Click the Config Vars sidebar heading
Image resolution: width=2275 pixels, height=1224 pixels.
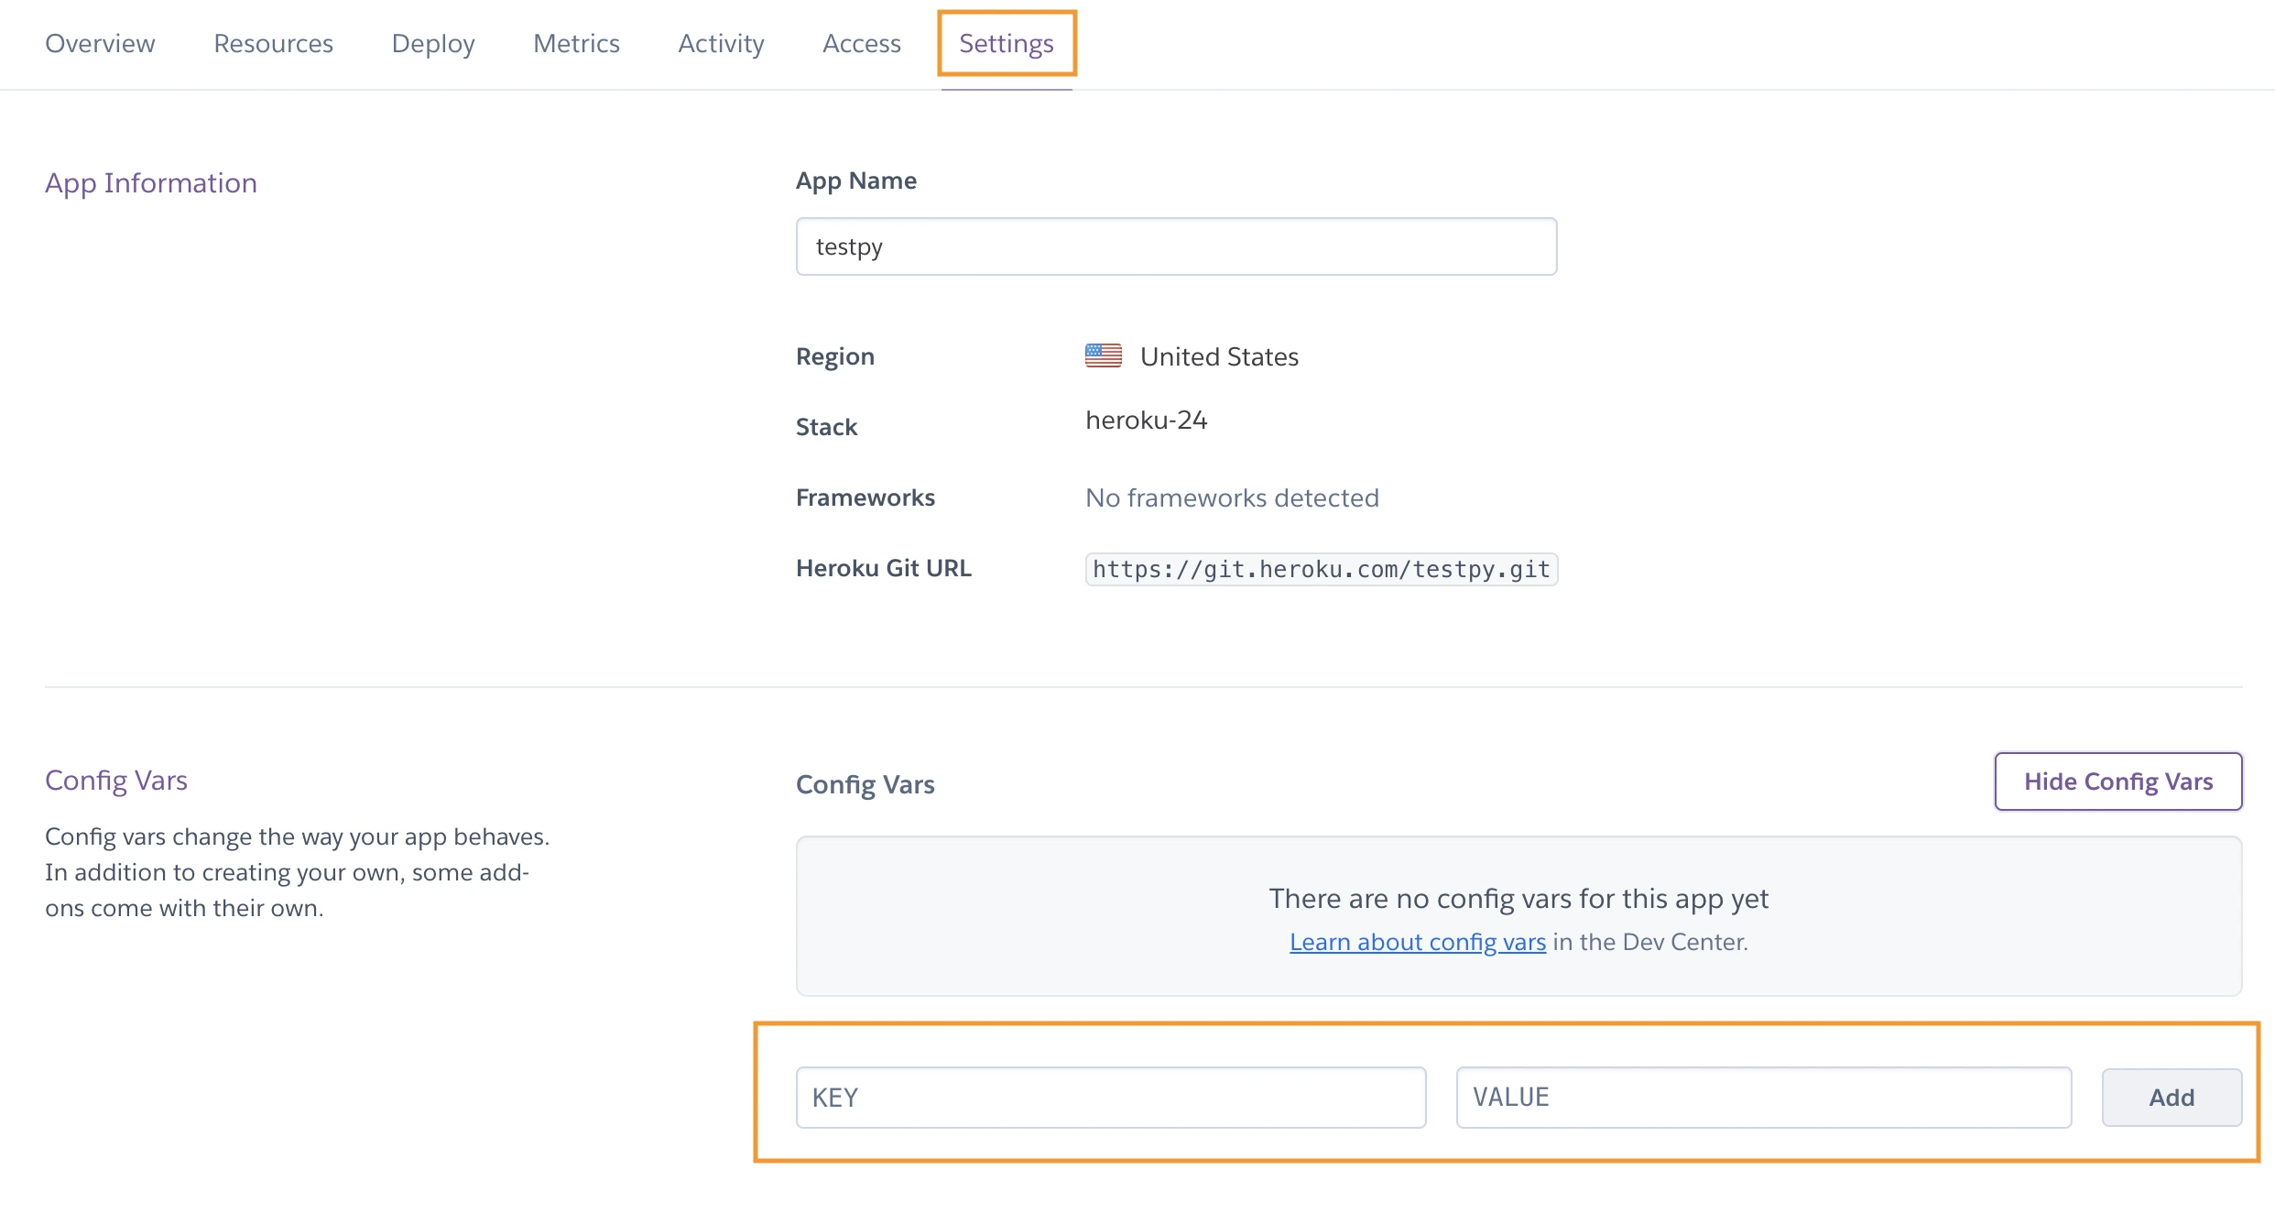pos(116,780)
